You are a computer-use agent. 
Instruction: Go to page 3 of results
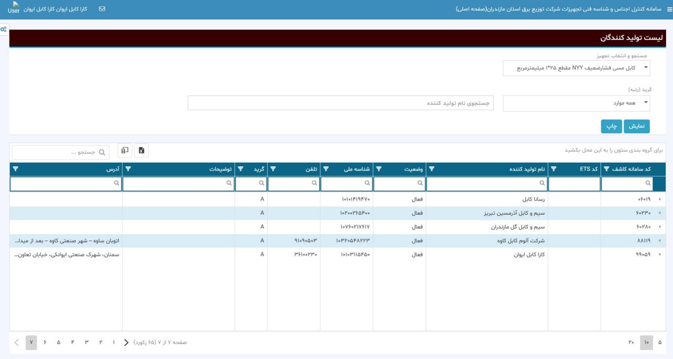[86, 342]
